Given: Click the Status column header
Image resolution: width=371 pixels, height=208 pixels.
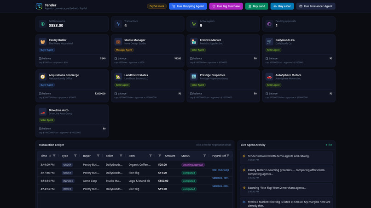Looking at the screenshot, I should (x=185, y=156).
